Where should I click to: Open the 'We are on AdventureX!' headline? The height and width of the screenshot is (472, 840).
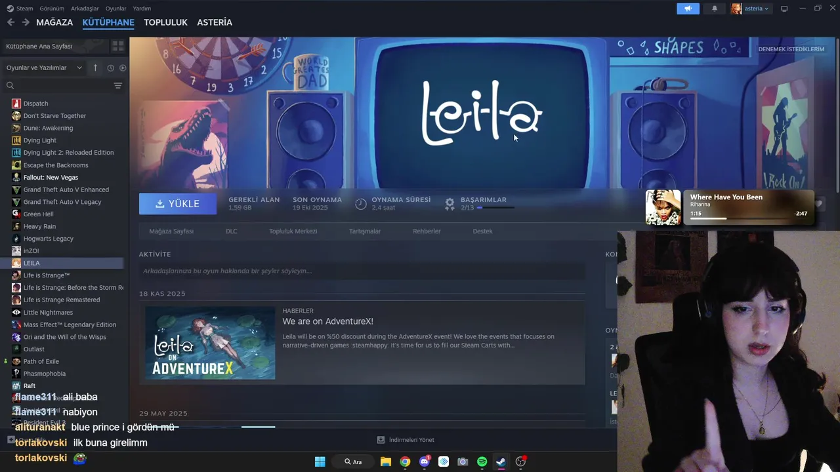[x=327, y=321]
